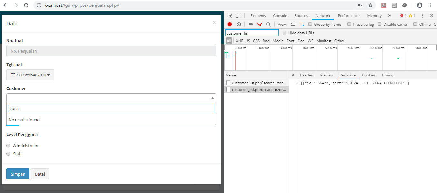Image resolution: width=437 pixels, height=193 pixels.
Task: Open Chrome profile avatar
Action: click(419, 5)
